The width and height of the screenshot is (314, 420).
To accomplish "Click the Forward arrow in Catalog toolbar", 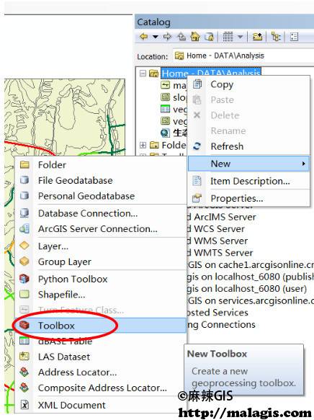I will point(167,36).
